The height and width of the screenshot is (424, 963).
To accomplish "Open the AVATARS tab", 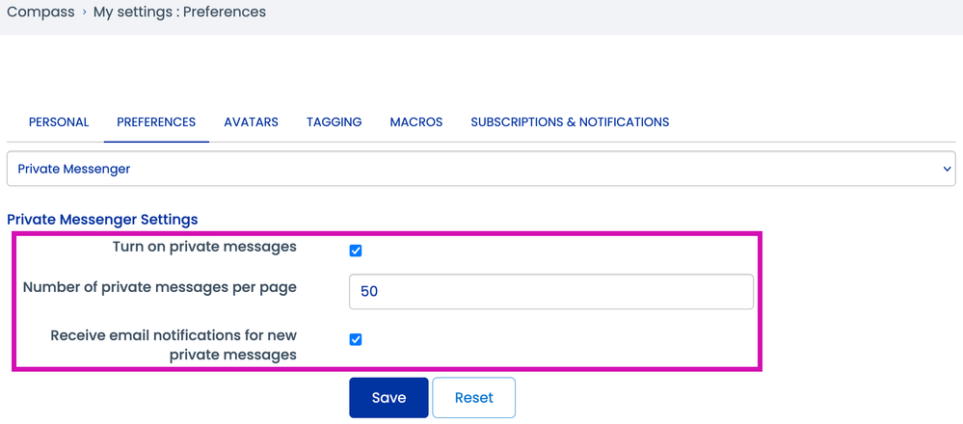I will click(251, 122).
